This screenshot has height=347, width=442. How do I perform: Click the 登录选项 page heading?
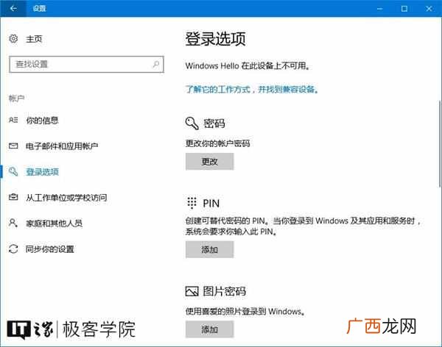[215, 39]
